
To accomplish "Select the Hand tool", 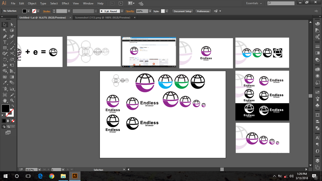I will [5, 100].
